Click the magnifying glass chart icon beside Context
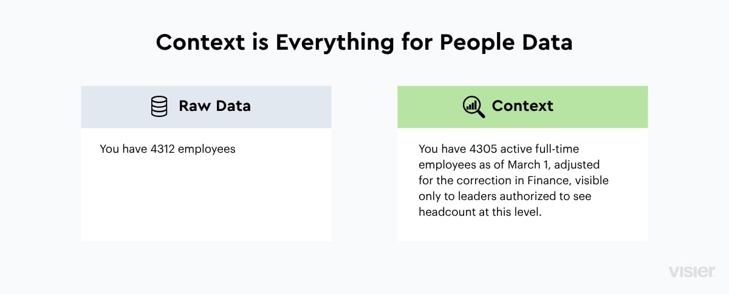729x294 pixels. tap(473, 107)
